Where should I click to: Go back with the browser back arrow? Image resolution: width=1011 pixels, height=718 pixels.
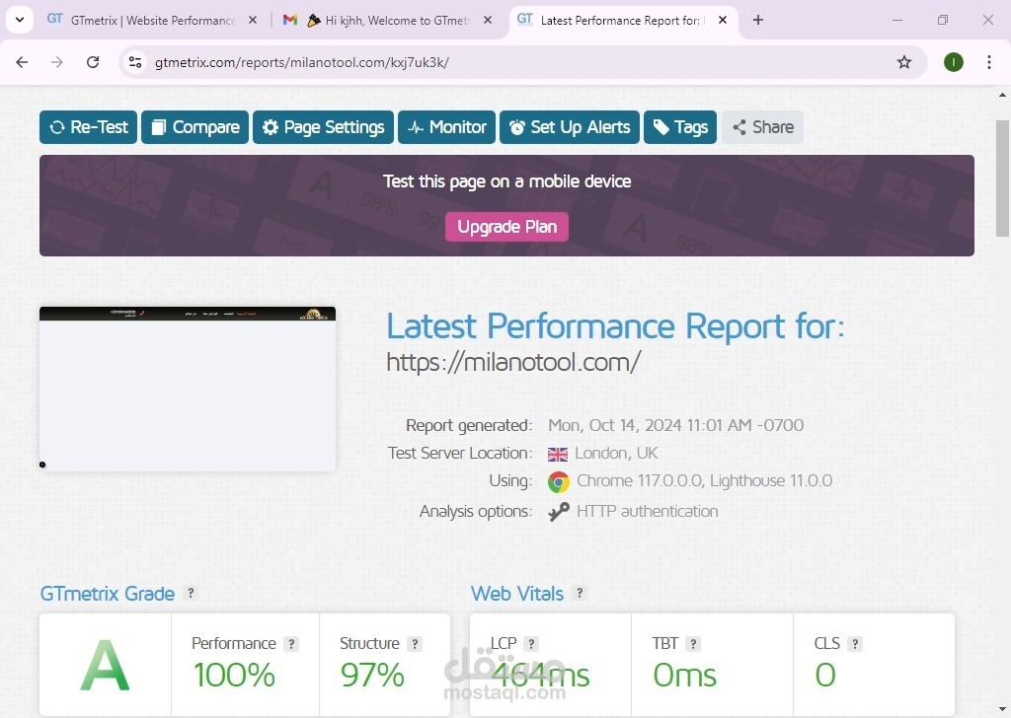pos(22,62)
